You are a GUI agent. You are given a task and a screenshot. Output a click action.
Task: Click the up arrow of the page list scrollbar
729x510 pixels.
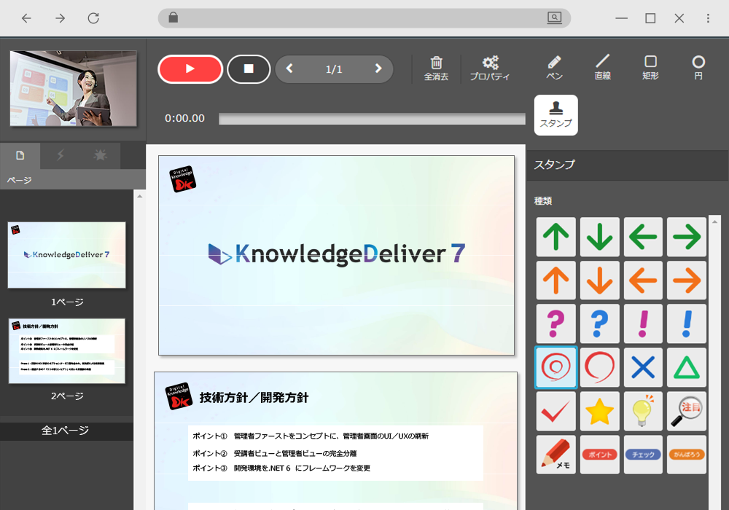point(139,197)
